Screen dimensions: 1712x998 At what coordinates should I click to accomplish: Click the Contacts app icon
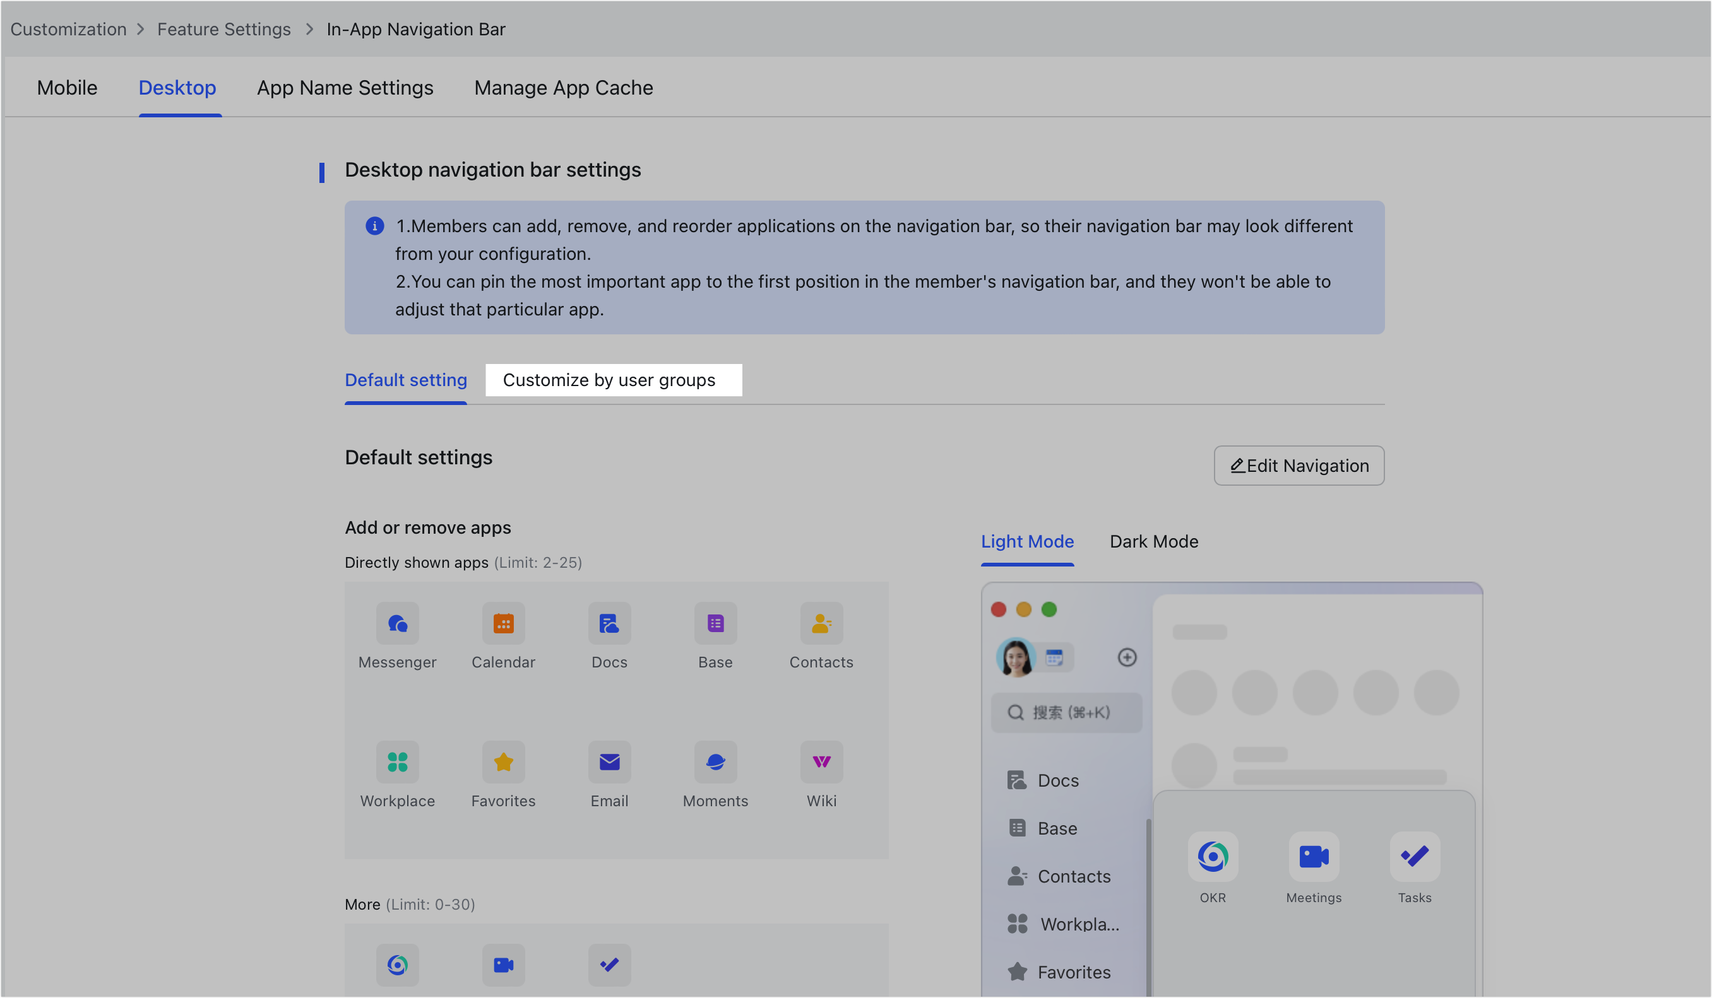(x=821, y=623)
